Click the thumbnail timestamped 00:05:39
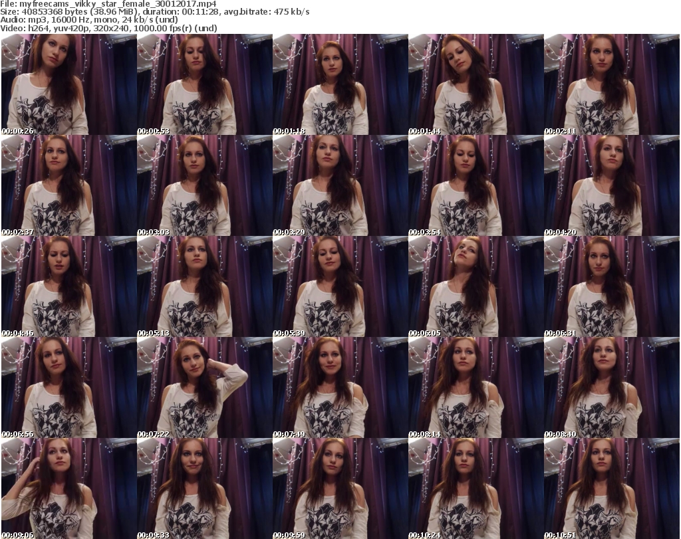Screen dimensions: 681x539 340,286
